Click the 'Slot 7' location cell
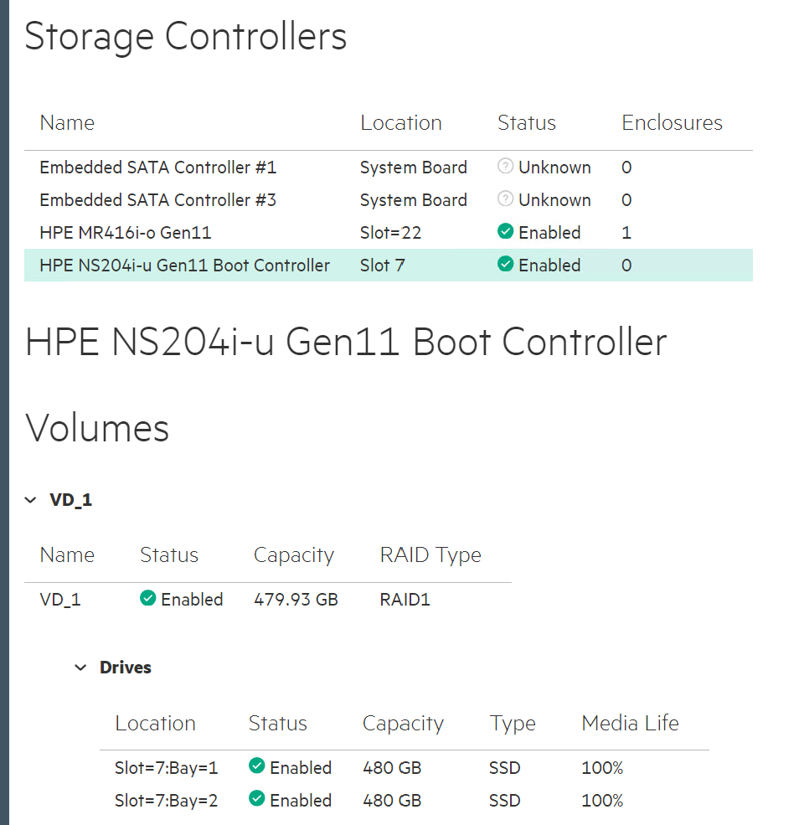The width and height of the screenshot is (804, 825). pyautogui.click(x=383, y=266)
